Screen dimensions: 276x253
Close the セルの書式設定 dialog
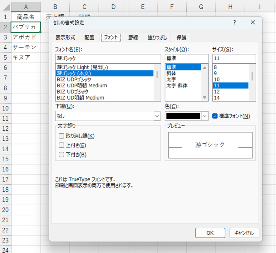pyautogui.click(x=253, y=22)
